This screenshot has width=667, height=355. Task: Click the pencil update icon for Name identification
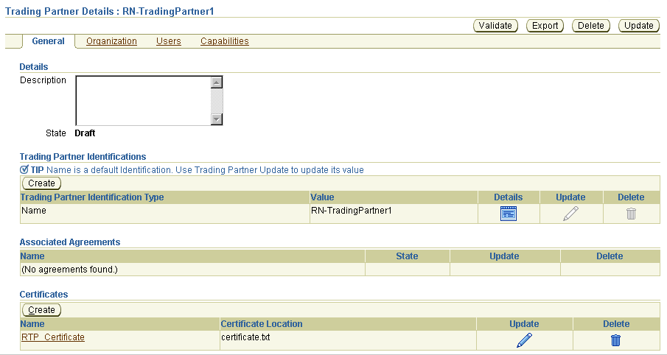570,214
